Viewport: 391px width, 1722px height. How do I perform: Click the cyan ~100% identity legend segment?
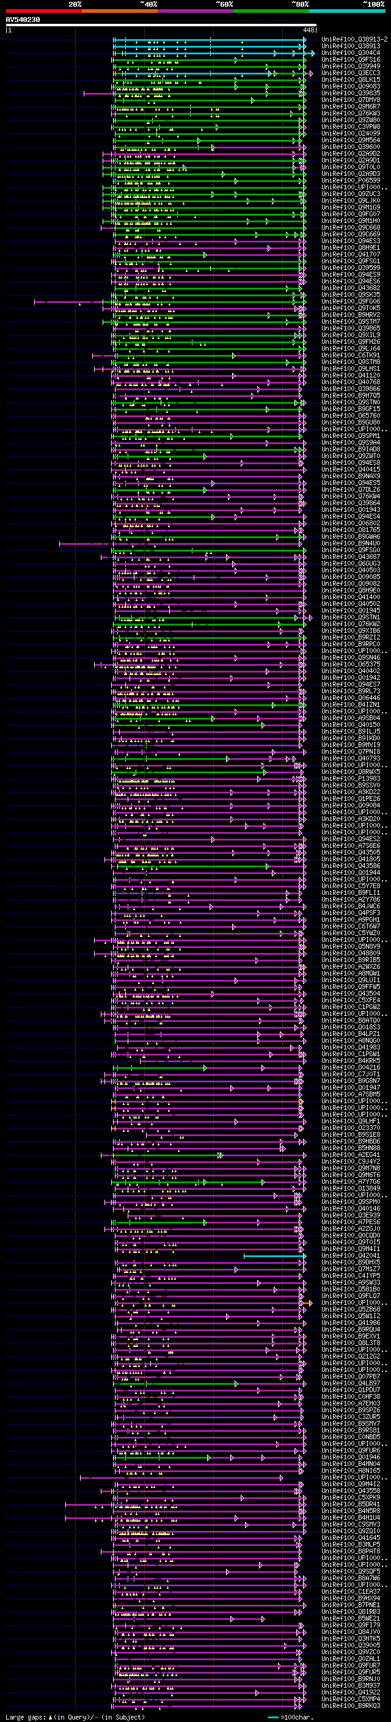(x=347, y=12)
